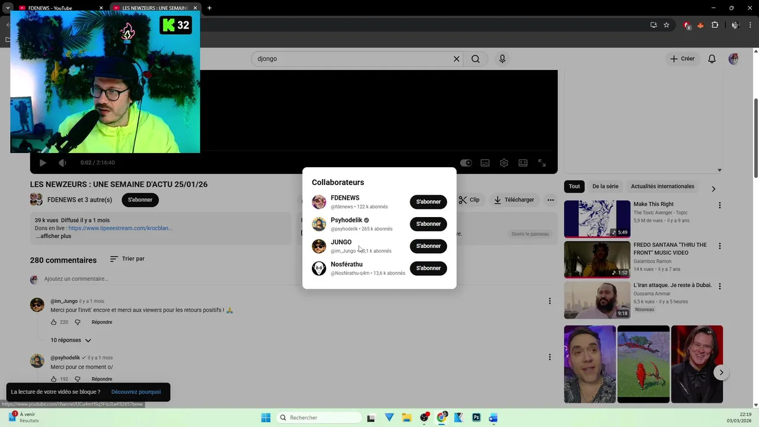Open options menu for the @im_Jungo comment
This screenshot has width=759, height=427.
click(x=550, y=301)
